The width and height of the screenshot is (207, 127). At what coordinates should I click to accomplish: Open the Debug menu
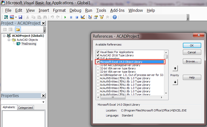click(x=75, y=10)
